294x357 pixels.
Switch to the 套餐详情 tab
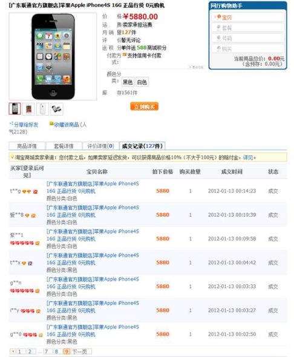64,146
